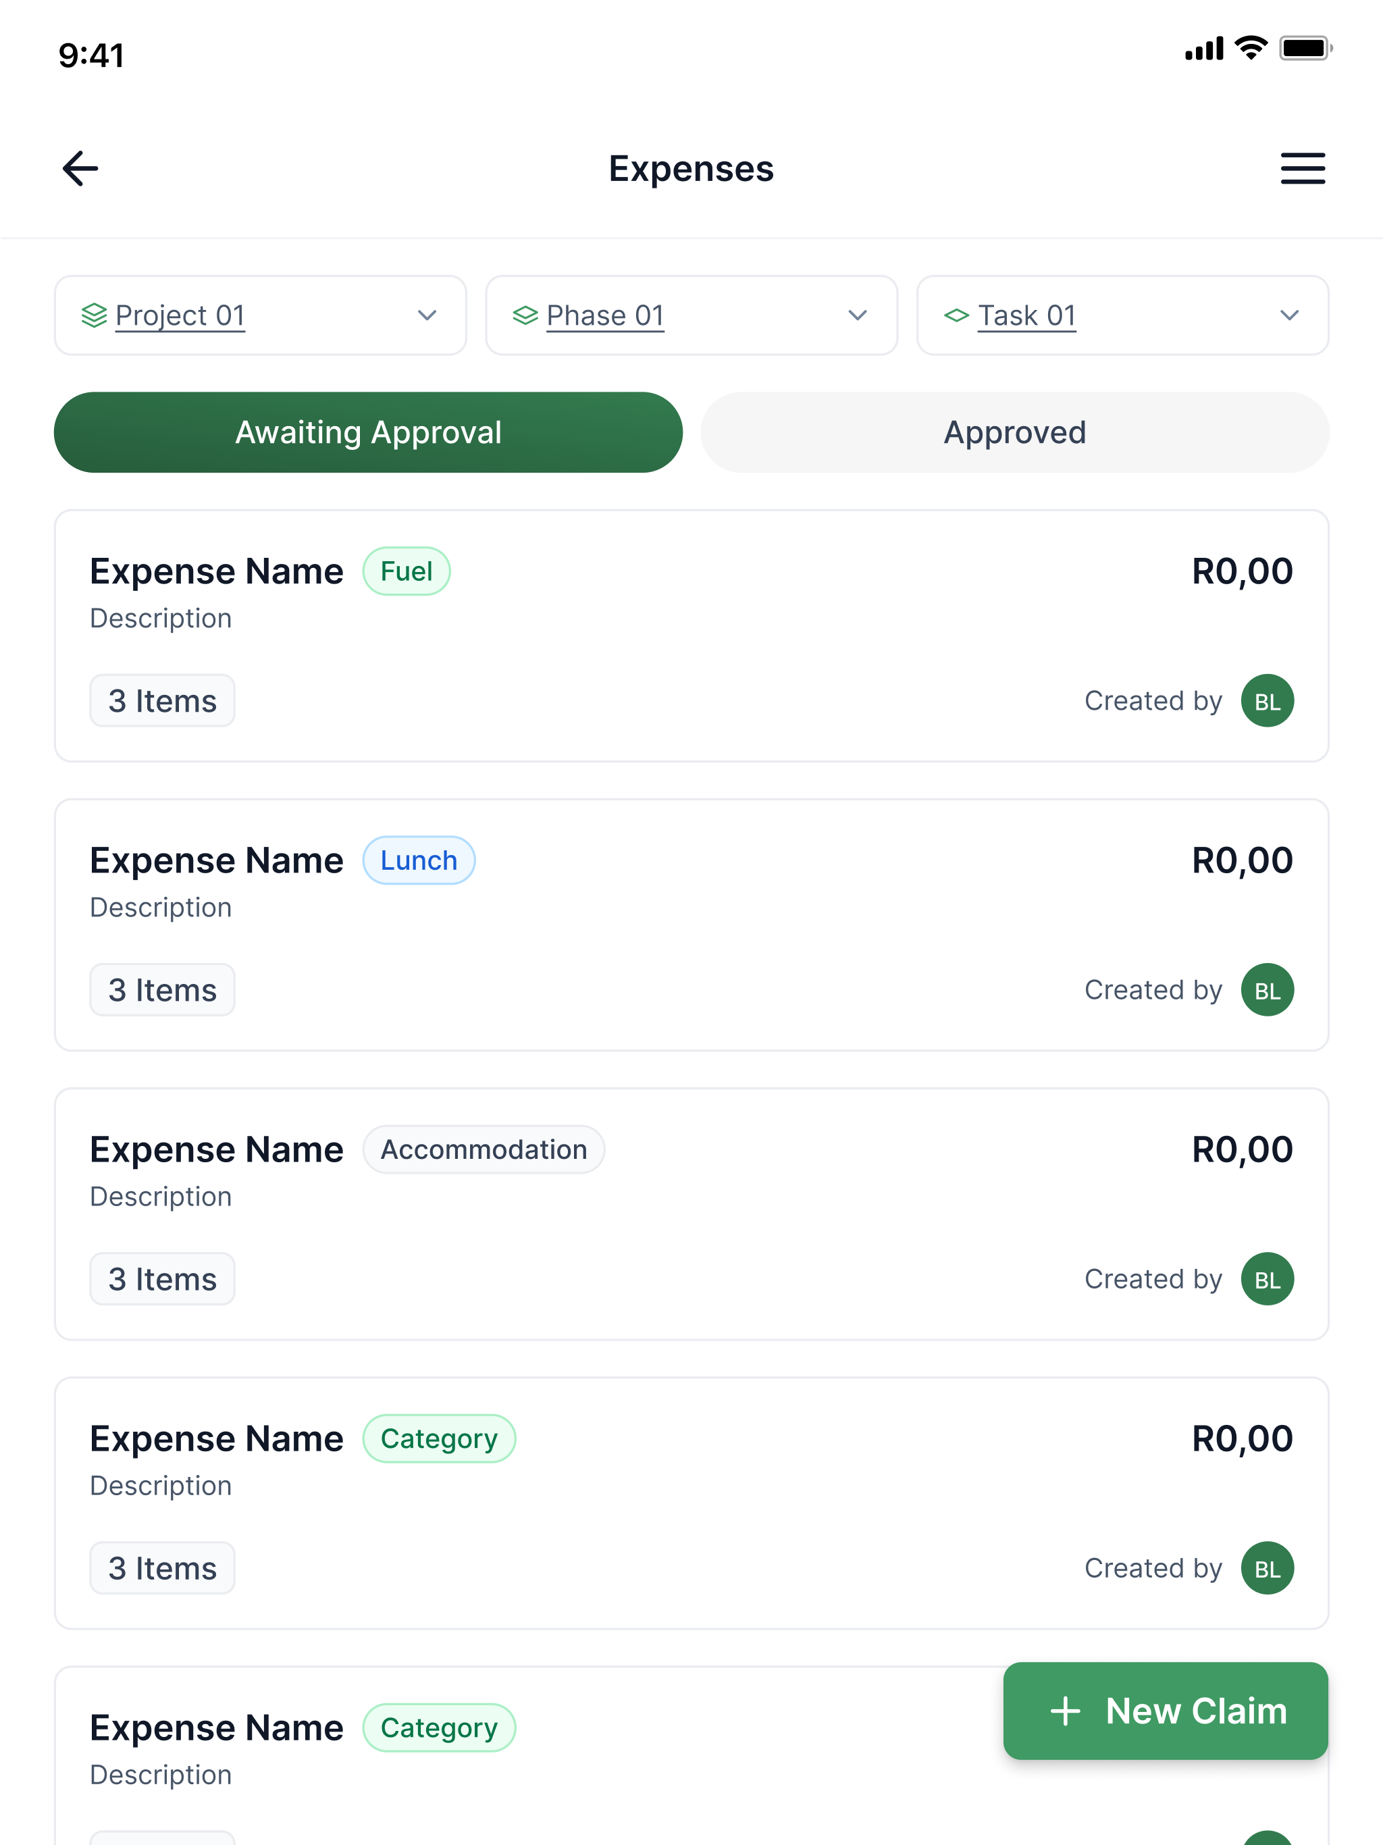1383x1845 pixels.
Task: Tap the R0,00 amount on Fuel expense
Action: [1242, 571]
